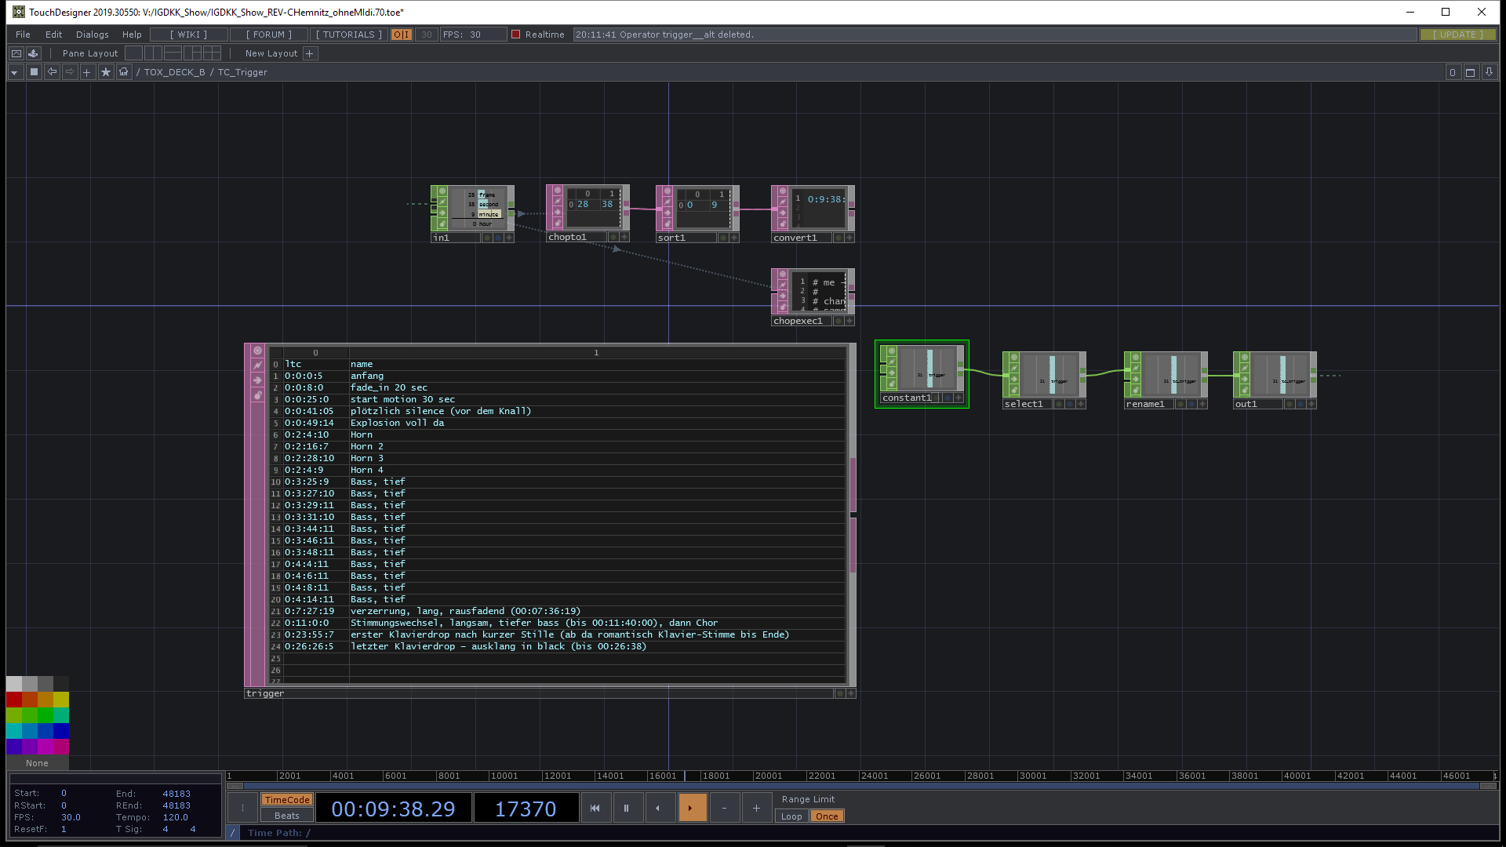Click the UPDATE button
The image size is (1506, 847).
tap(1458, 35)
